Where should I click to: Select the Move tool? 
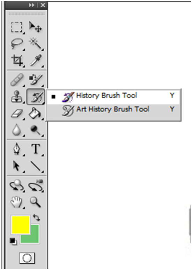click(36, 27)
